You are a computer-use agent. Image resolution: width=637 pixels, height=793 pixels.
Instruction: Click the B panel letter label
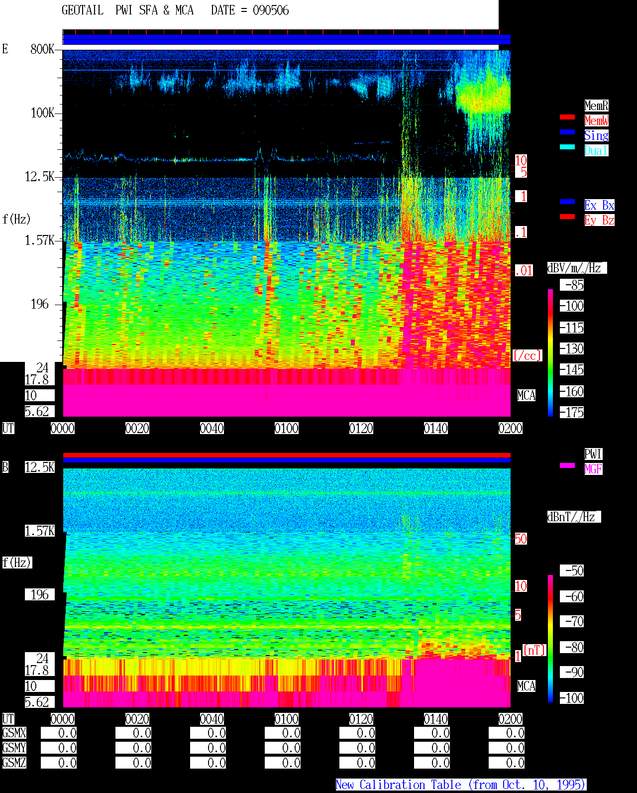tap(5, 467)
